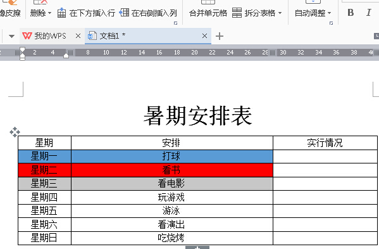The height and width of the screenshot is (249, 379).
Task: Click the 星期六 cell
Action: [x=44, y=224]
